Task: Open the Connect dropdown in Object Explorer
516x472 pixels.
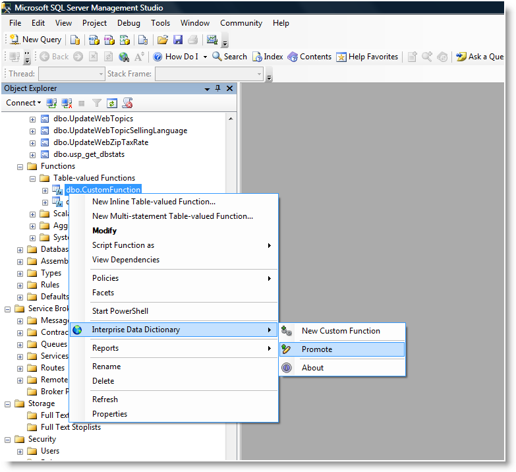Action: pyautogui.click(x=23, y=103)
